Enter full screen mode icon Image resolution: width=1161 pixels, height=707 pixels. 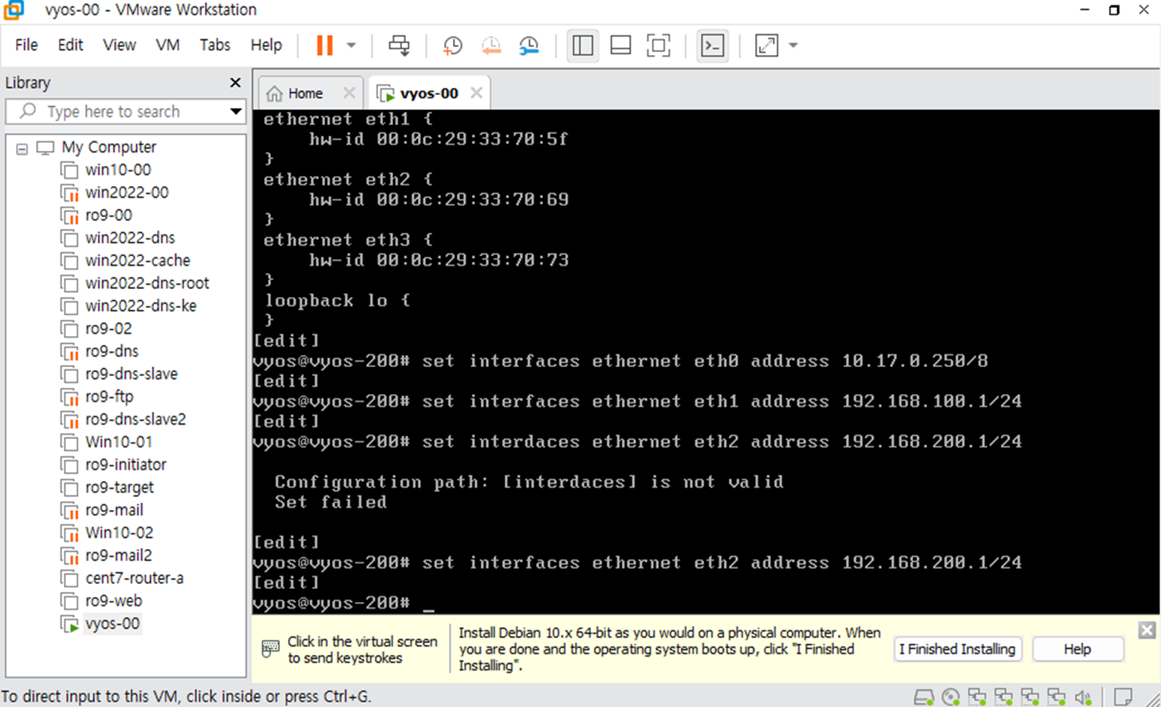coord(659,45)
